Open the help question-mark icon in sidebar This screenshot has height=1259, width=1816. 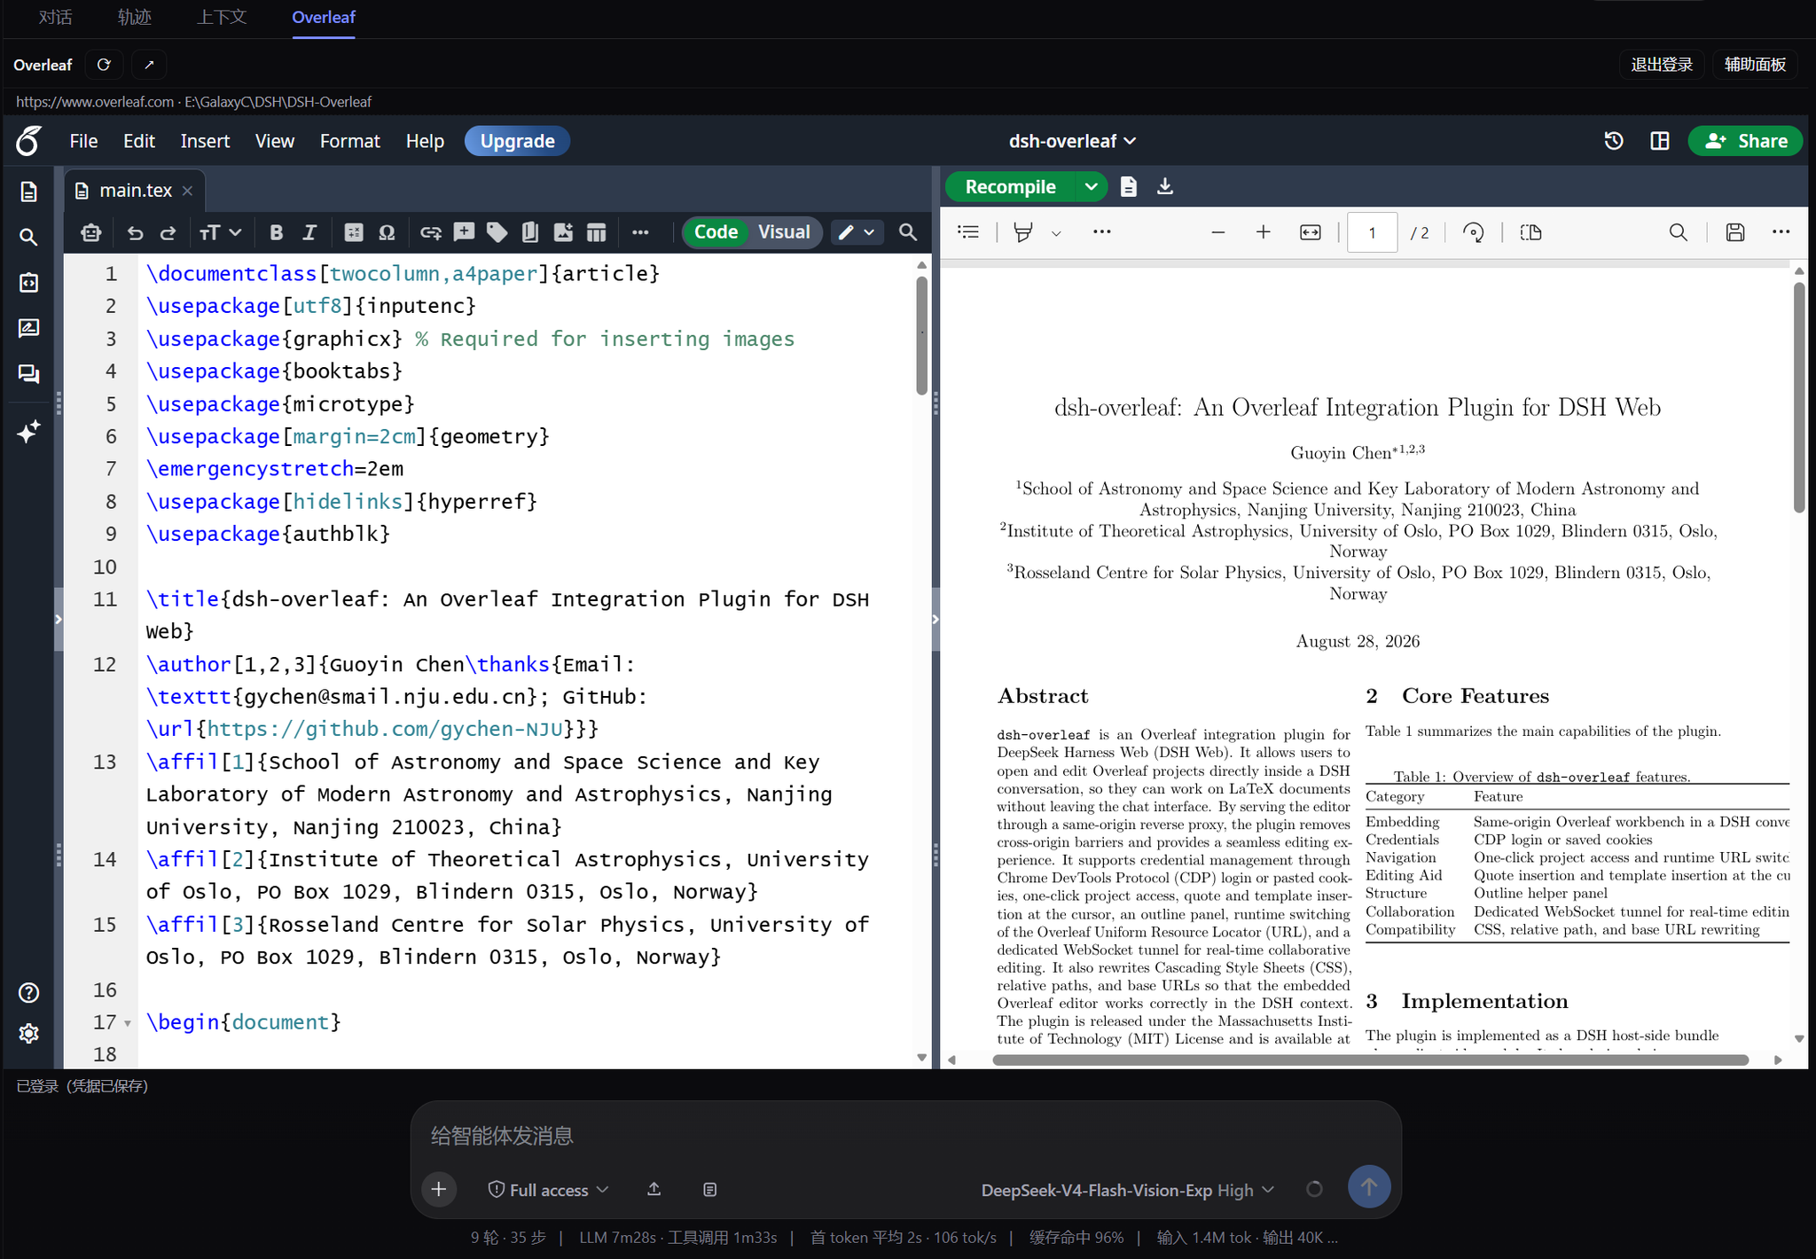point(28,992)
